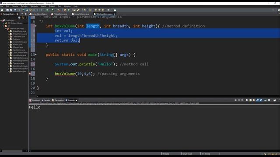
Task: Click Collapse All icon in Package Explorer
Action: (19, 17)
